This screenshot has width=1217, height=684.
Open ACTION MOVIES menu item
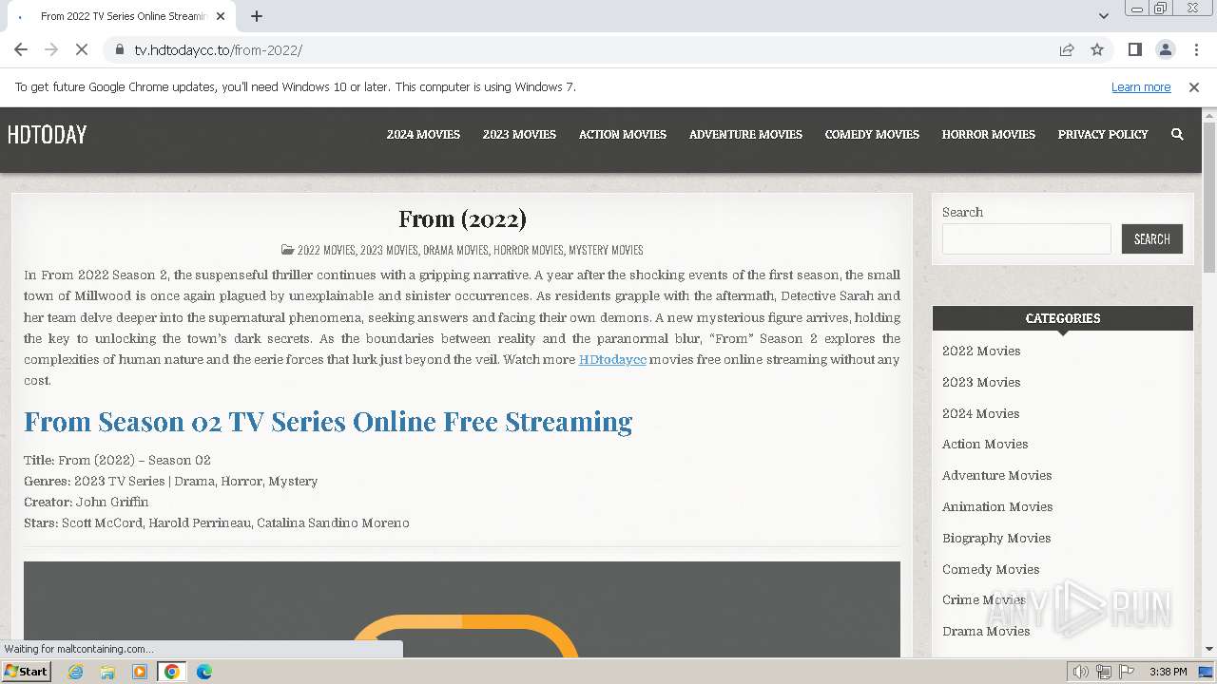pyautogui.click(x=623, y=135)
